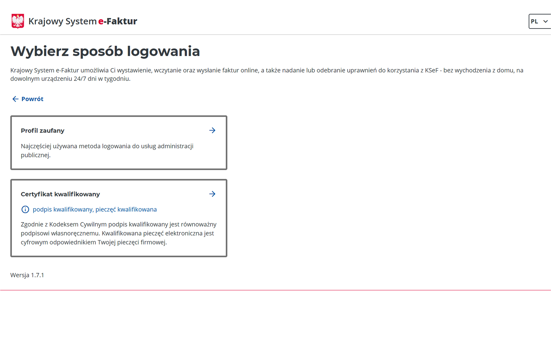Screen dimensions: 551x346
Task: Click the Krajowy System e-Faktur title
Action: click(x=83, y=21)
